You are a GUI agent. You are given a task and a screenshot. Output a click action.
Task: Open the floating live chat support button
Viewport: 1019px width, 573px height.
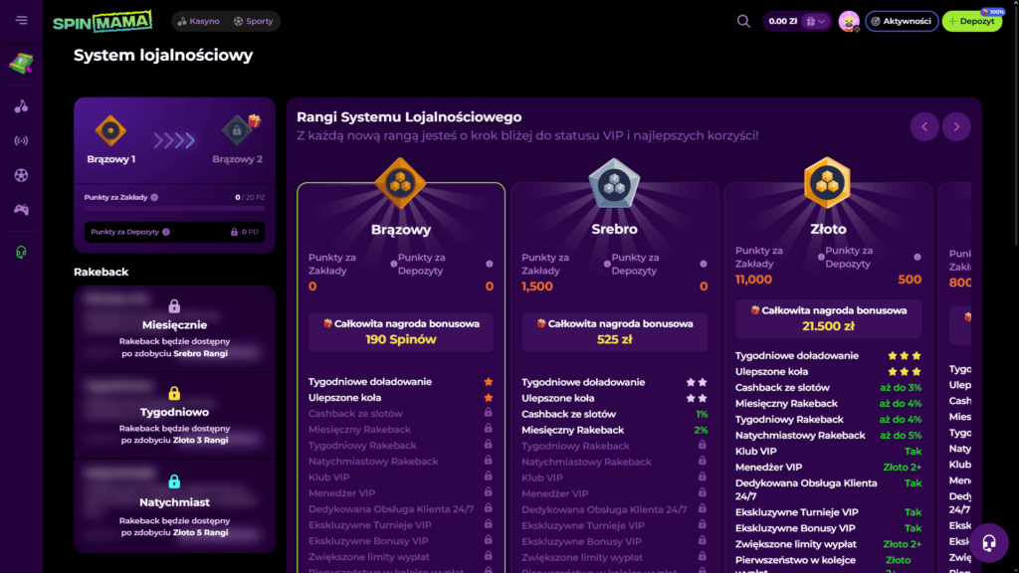pos(989,543)
